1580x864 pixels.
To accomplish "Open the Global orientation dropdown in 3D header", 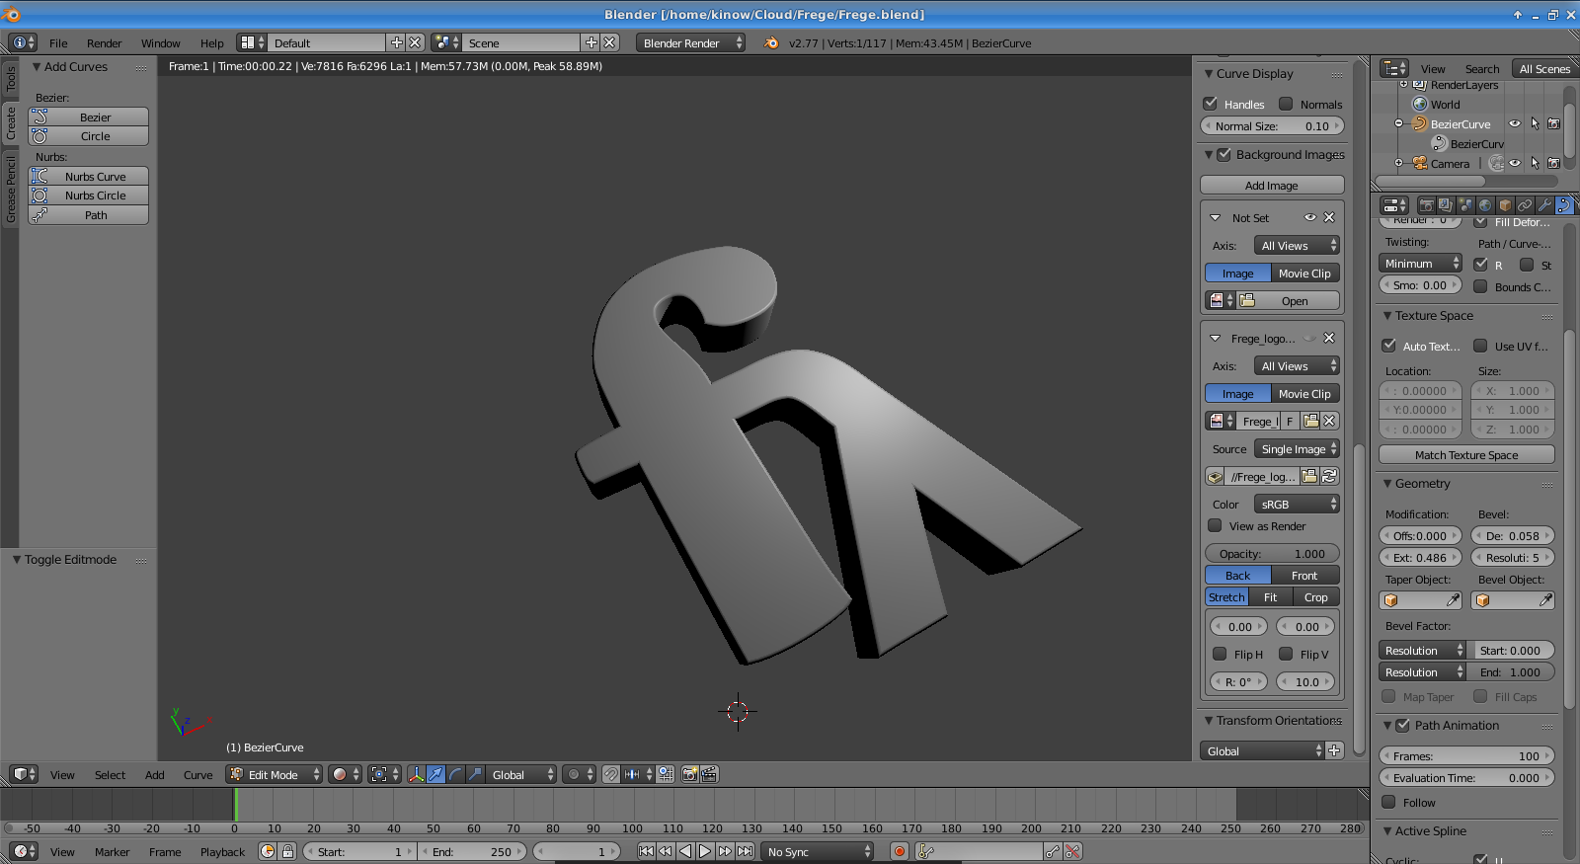I will (x=522, y=774).
